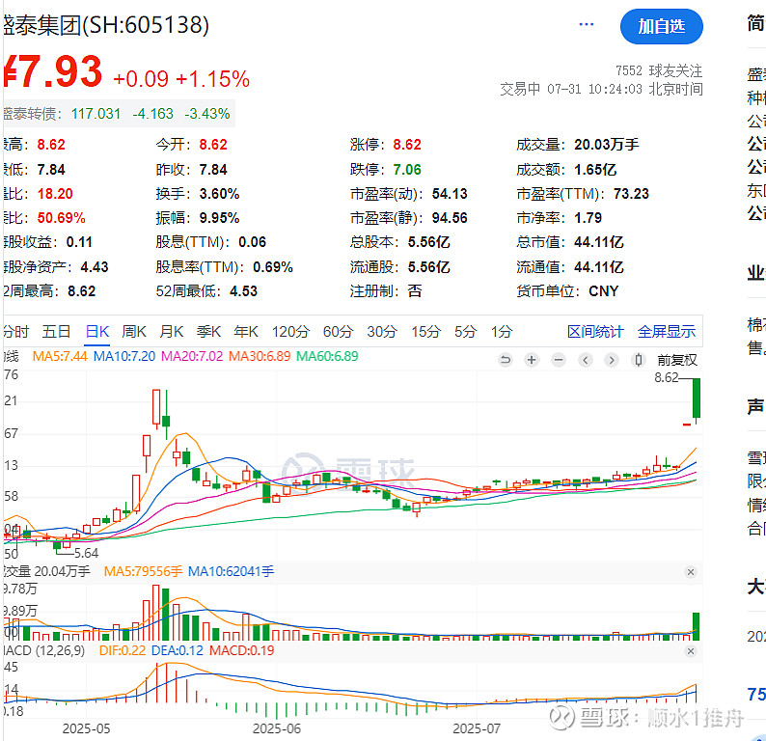Click the 52周最低 4.53 value
Viewport: 766px width, 741px height.
(243, 291)
